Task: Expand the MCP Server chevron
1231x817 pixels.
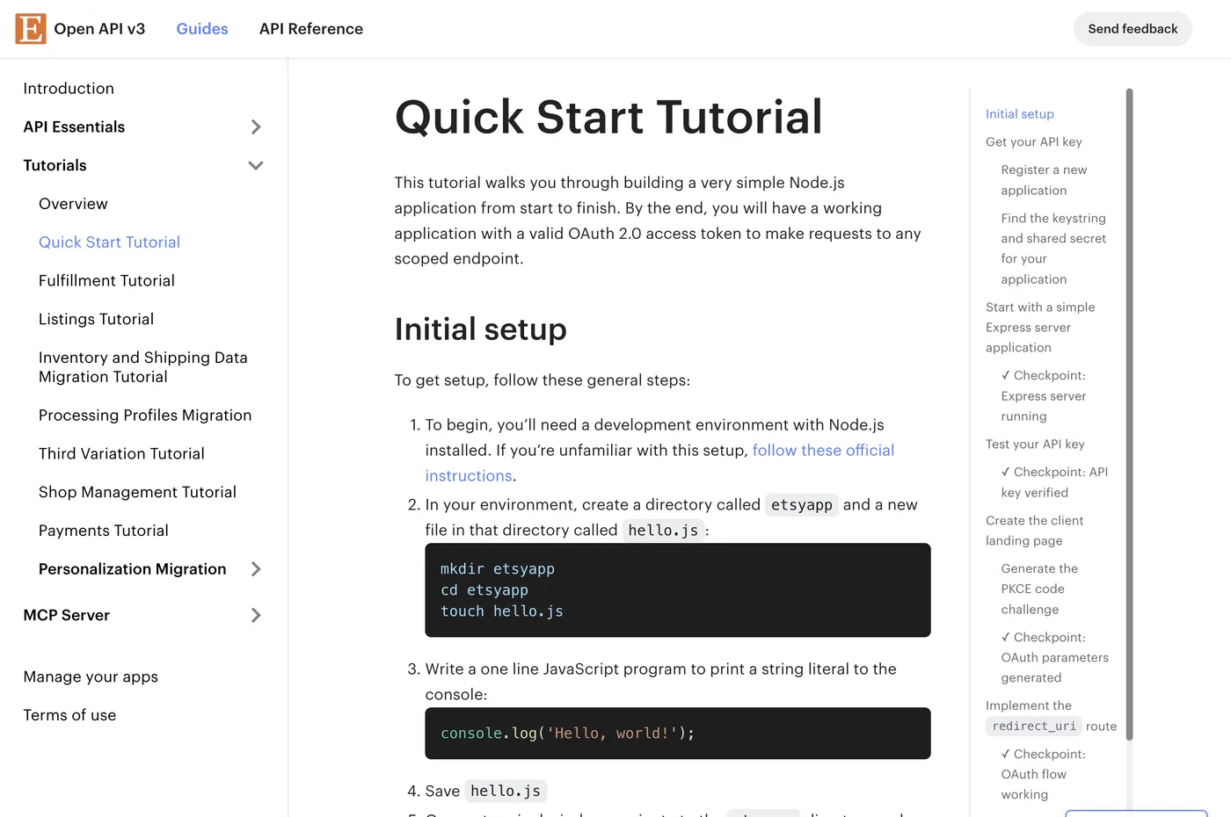Action: [256, 616]
